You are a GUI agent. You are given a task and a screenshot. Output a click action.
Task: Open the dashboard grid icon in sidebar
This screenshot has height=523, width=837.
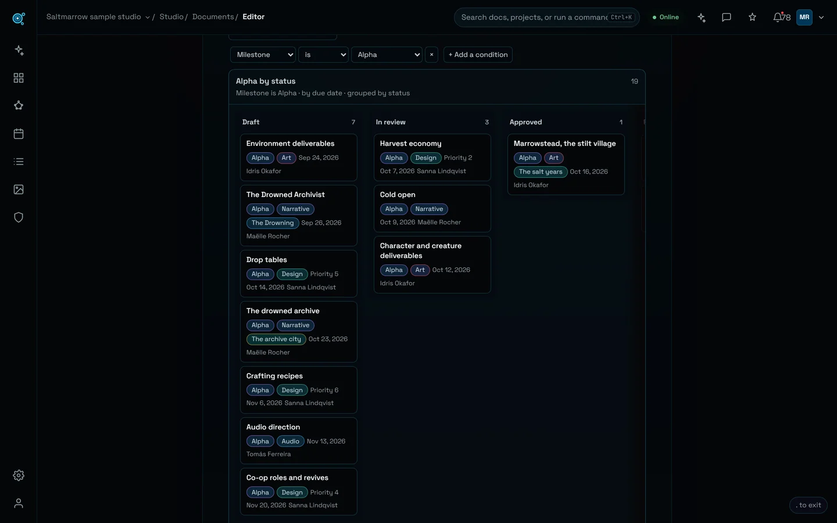(19, 78)
